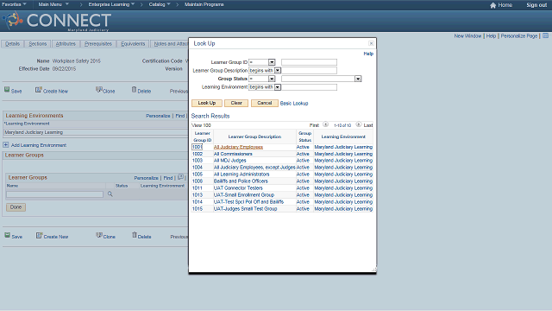The height and width of the screenshot is (311, 552).
Task: Switch to the Prerequisites tab
Action: coord(98,44)
